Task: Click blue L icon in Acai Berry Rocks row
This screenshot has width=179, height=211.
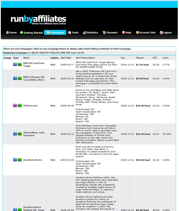Action: click(x=15, y=160)
